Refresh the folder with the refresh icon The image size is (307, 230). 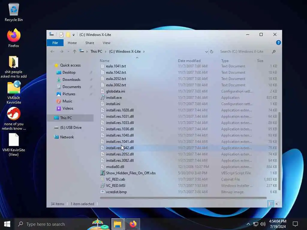coord(212,52)
